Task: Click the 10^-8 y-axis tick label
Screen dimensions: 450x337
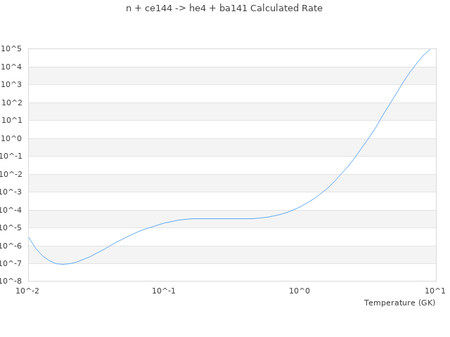Action: 11,282
